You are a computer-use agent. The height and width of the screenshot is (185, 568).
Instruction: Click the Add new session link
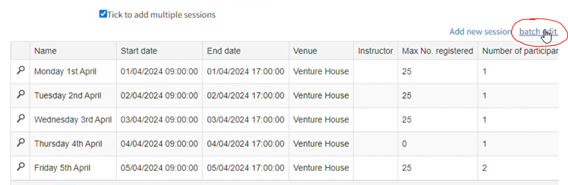[480, 32]
